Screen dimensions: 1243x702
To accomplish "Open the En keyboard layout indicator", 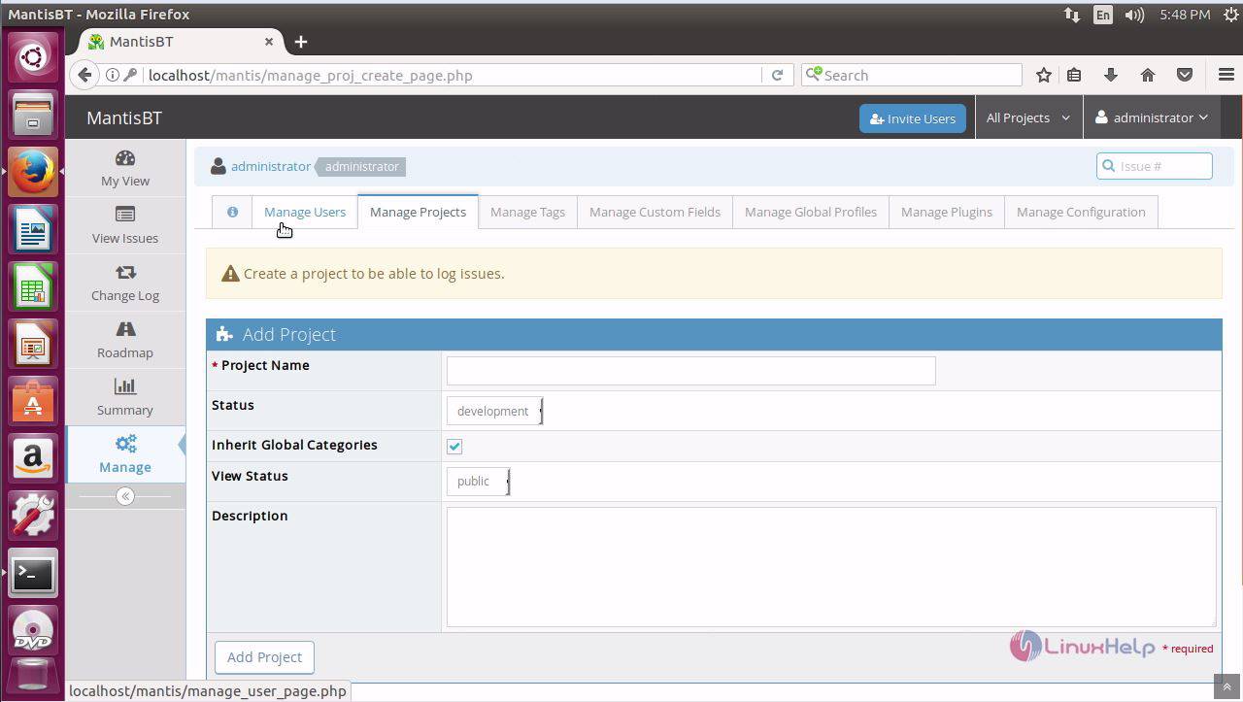I will click(1103, 15).
